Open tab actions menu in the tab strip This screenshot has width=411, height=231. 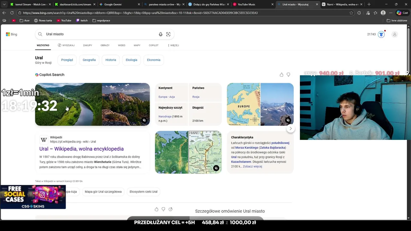pyautogui.click(x=4, y=4)
